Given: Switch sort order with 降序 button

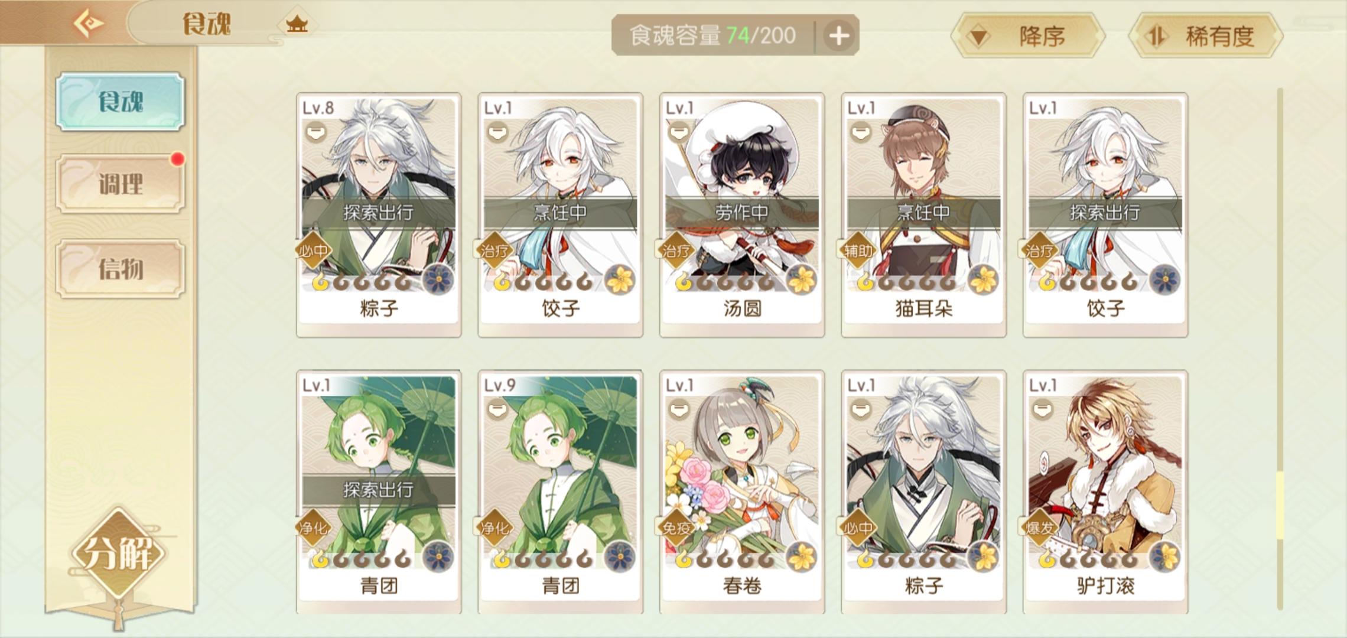Looking at the screenshot, I should pos(1028,37).
